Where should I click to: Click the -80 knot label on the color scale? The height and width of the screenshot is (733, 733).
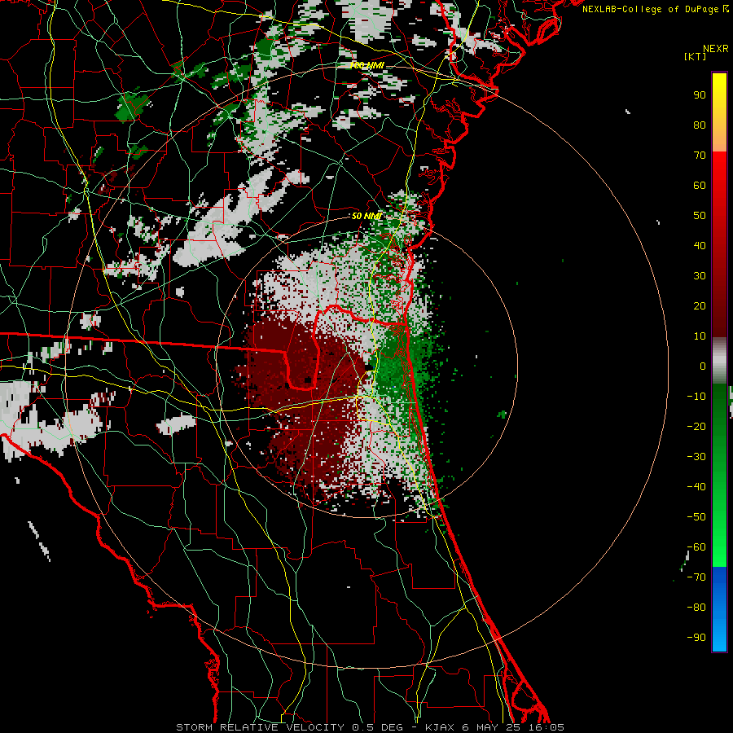tap(696, 608)
